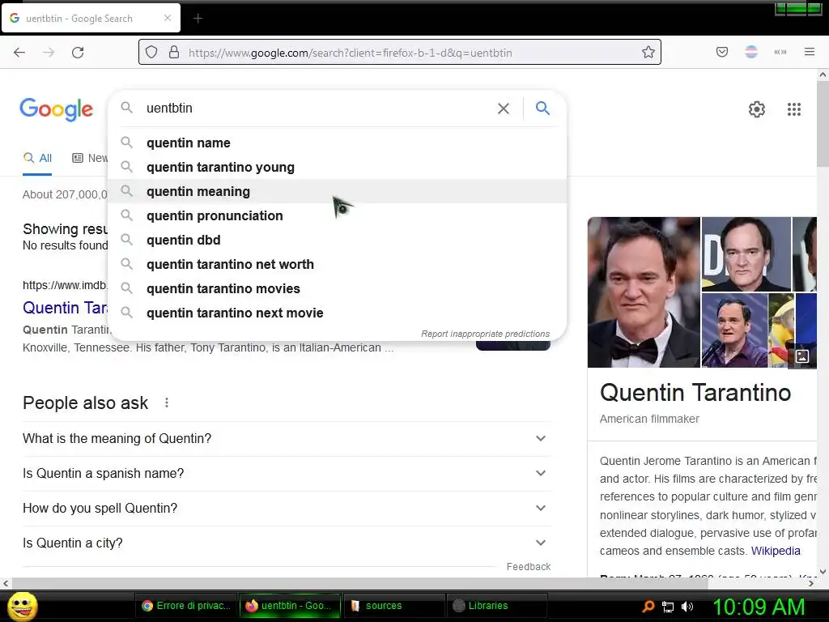Select the 'quentin name' suggestion

(x=337, y=143)
